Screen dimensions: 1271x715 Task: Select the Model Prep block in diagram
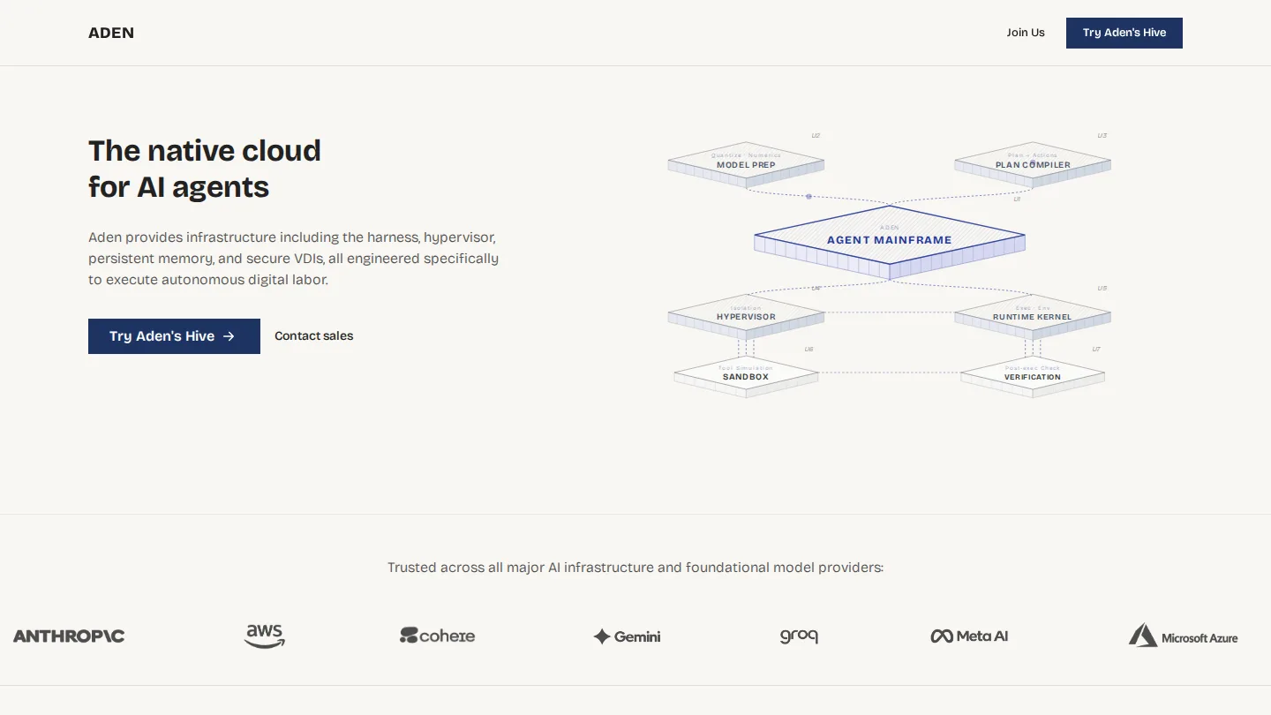pos(746,164)
